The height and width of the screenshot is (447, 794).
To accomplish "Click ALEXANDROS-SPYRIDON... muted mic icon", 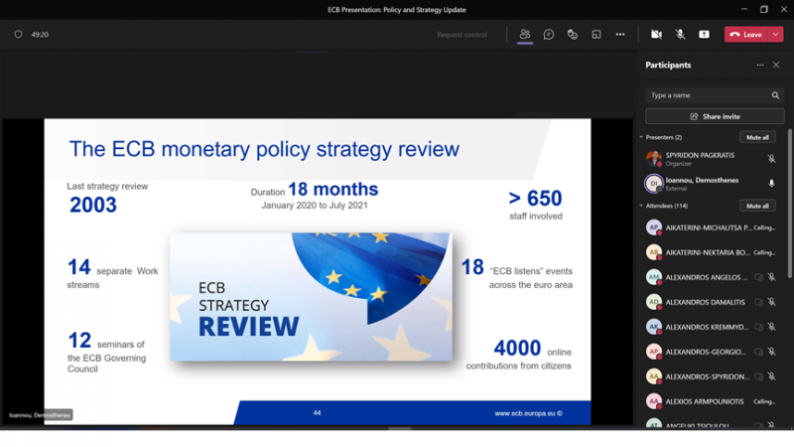I will (771, 376).
